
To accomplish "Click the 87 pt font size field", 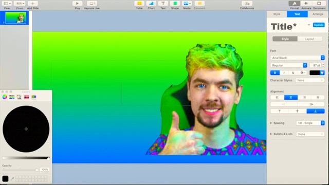I will pyautogui.click(x=315, y=65).
